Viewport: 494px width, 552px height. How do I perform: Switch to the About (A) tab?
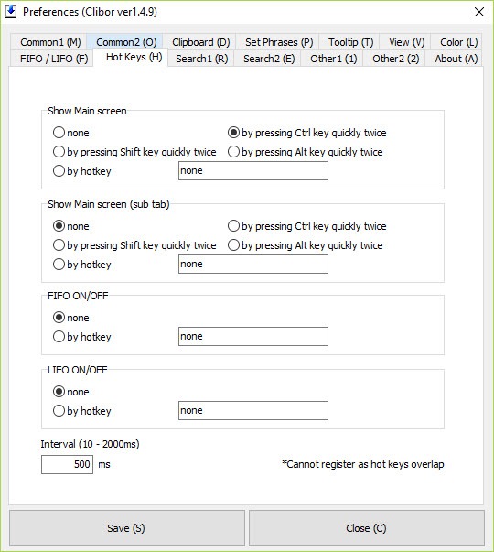click(x=456, y=59)
